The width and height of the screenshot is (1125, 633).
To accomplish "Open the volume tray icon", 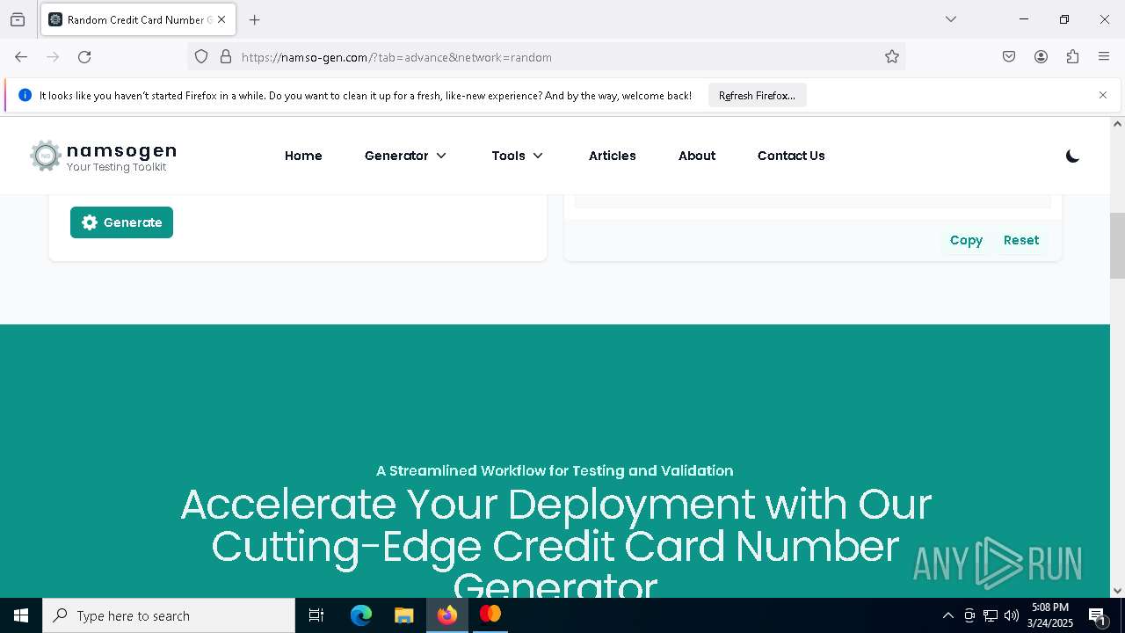I will click(x=1012, y=615).
